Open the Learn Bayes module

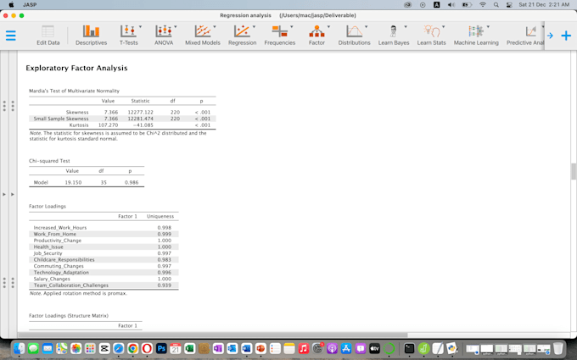[394, 36]
